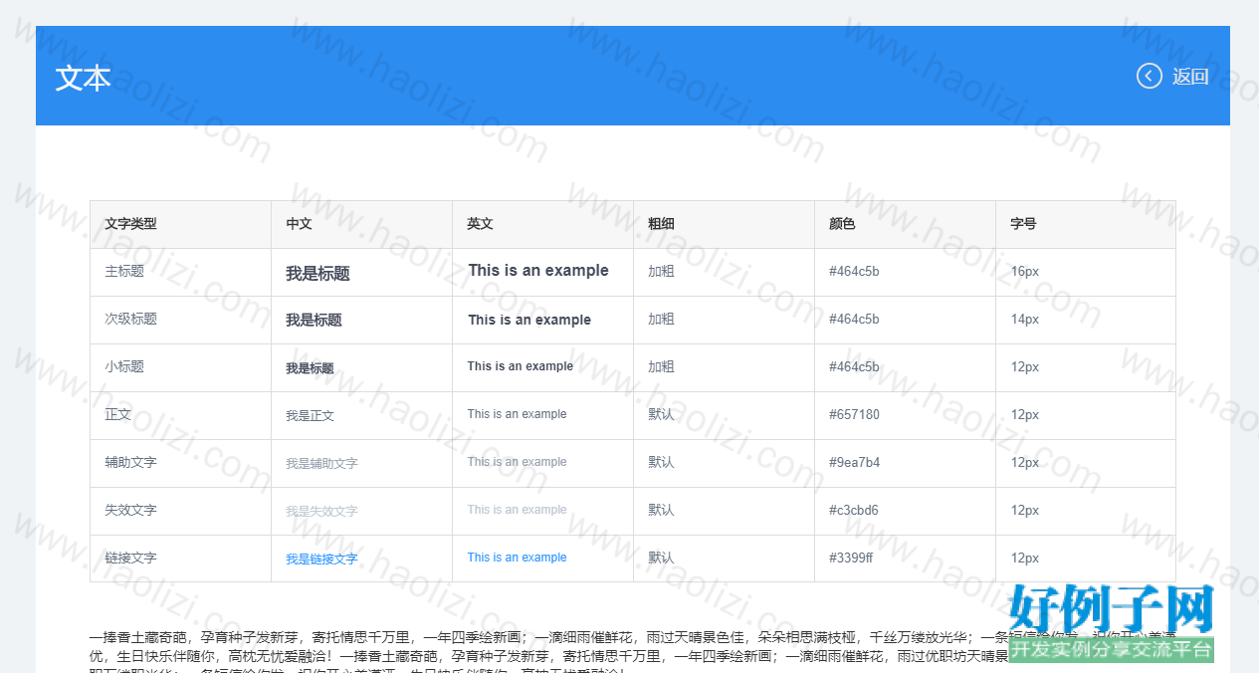Click #464c5b in the 主标题 row
This screenshot has width=1259, height=673.
point(854,271)
